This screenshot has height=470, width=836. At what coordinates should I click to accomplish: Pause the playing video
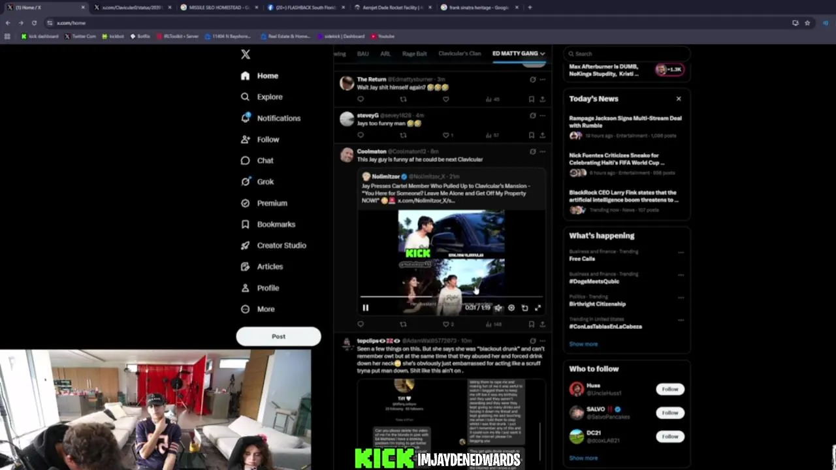pos(366,308)
